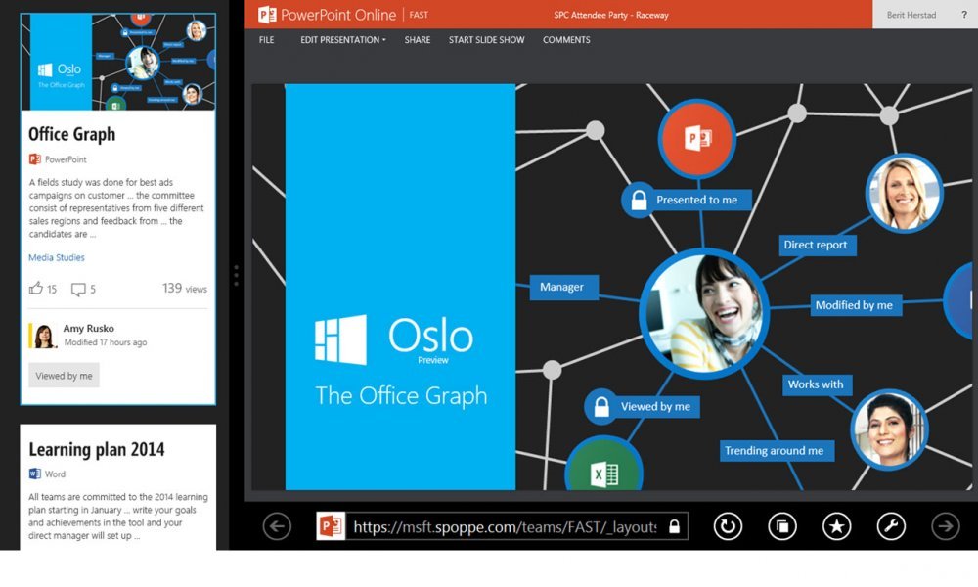Open the SHARE menu
The height and width of the screenshot is (587, 978).
coord(418,40)
